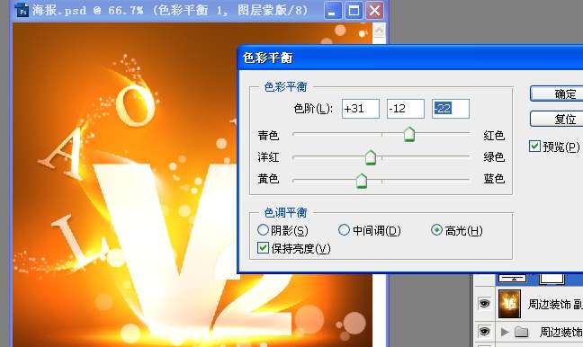Click the 色阶(L): label

tap(313, 109)
